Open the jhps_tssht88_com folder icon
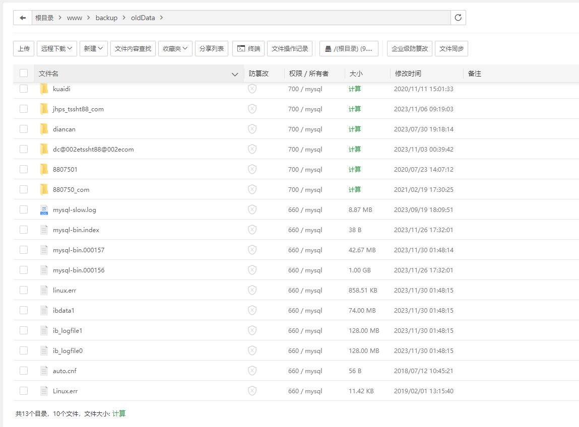579x427 pixels. point(44,109)
